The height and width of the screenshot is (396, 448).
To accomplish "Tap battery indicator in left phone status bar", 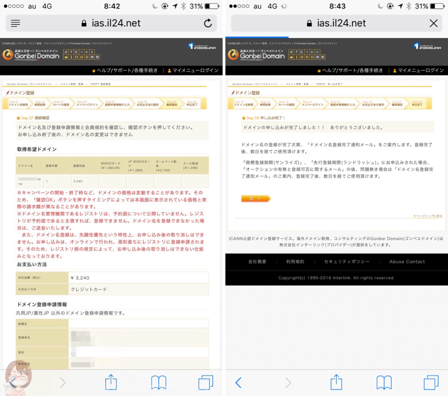I will [212, 6].
